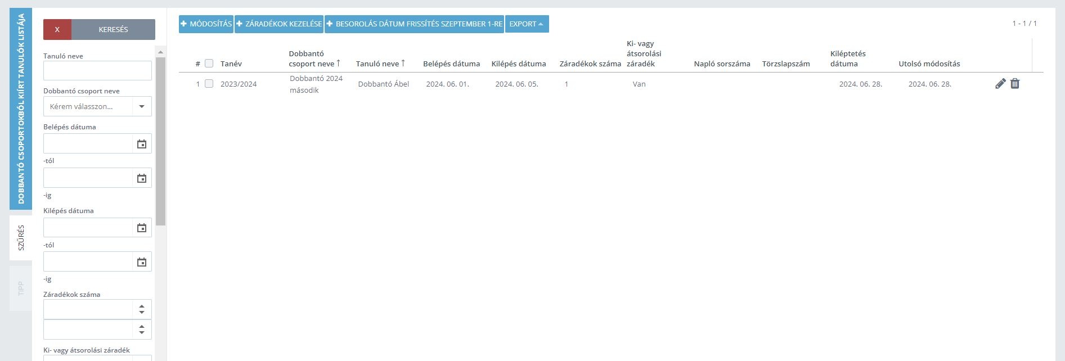
Task: Sort by Tanuló neve column
Action: 380,64
